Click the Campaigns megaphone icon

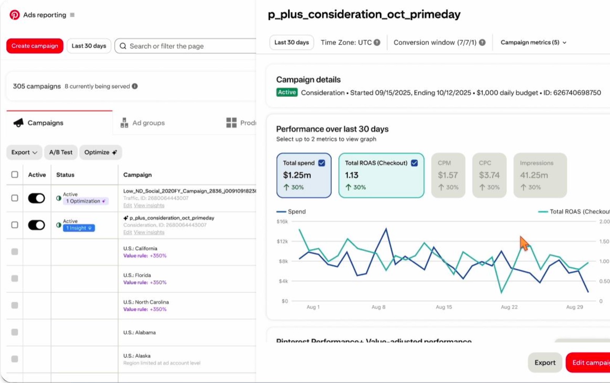tap(18, 123)
